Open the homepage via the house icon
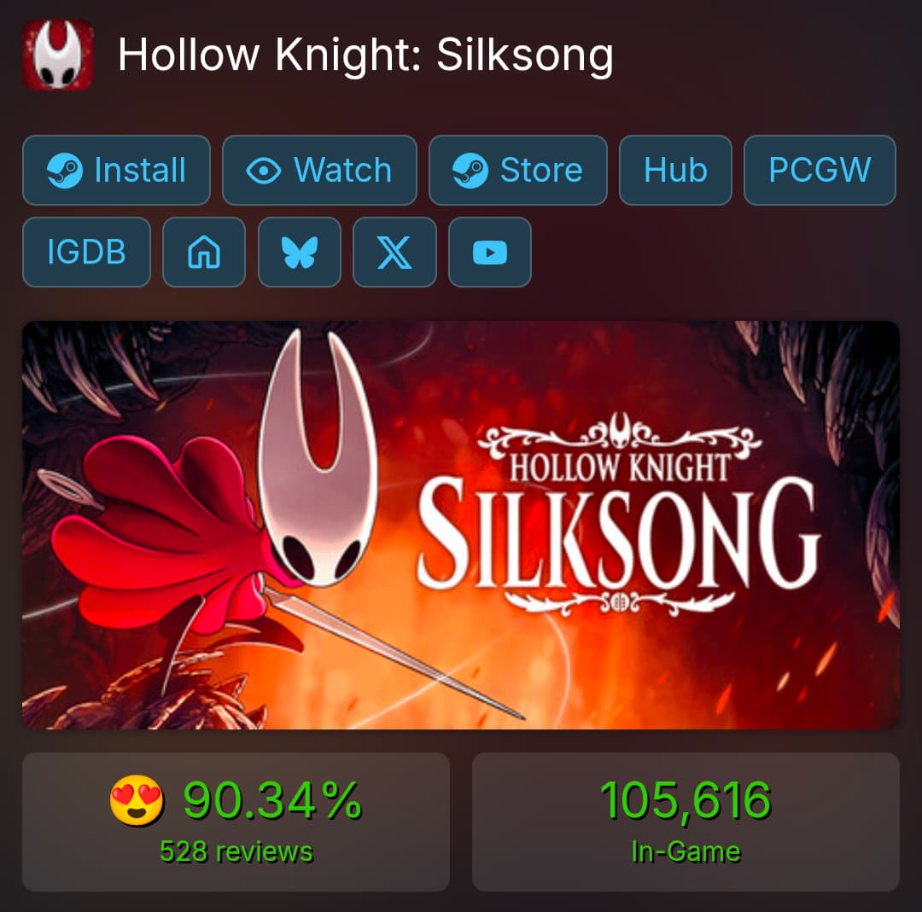922x912 pixels. pos(204,252)
